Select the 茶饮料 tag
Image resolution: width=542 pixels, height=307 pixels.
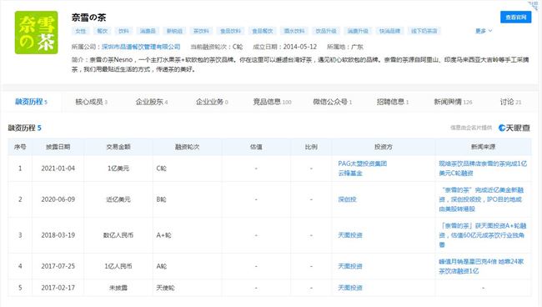pos(201,31)
